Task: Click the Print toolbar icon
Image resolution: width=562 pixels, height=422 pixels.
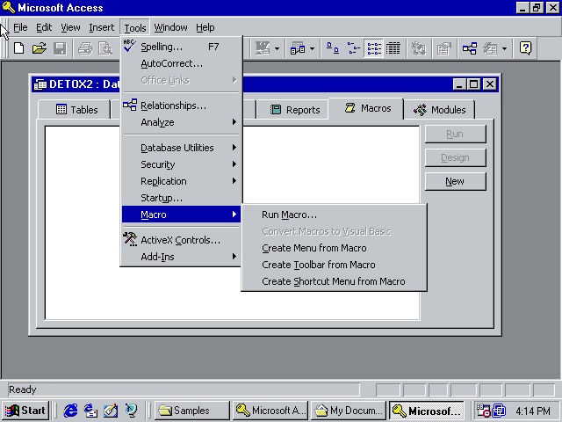Action: [x=85, y=48]
